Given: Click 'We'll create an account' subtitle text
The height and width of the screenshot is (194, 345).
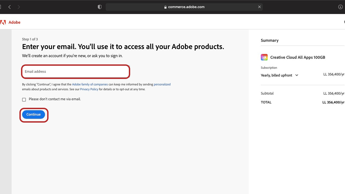Looking at the screenshot, I should tap(72, 56).
